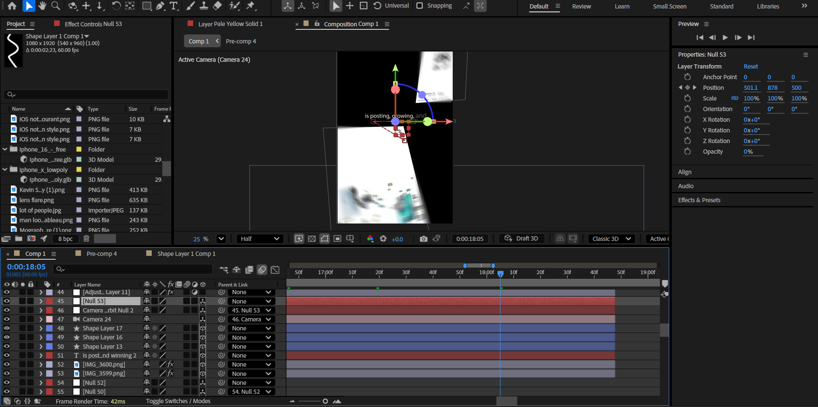Open the Classic 3D renderer dropdown
Screen dimensions: 818x407
point(611,239)
